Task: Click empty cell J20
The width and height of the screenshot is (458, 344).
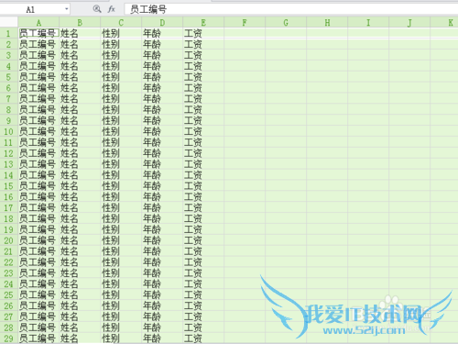Action: click(409, 240)
